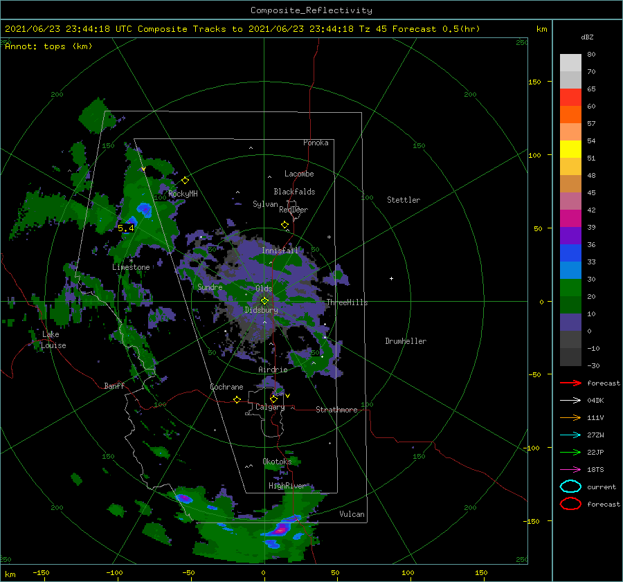Click the Blackfalds city label
The image size is (623, 582).
coord(294,192)
